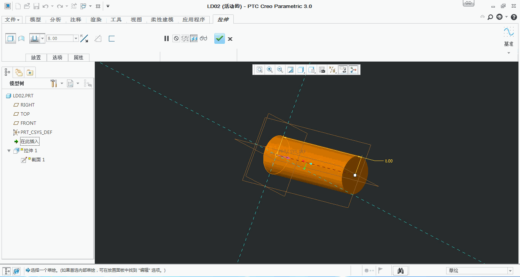Toggle the unattached preview mode
This screenshot has height=277, width=520.
pos(185,38)
